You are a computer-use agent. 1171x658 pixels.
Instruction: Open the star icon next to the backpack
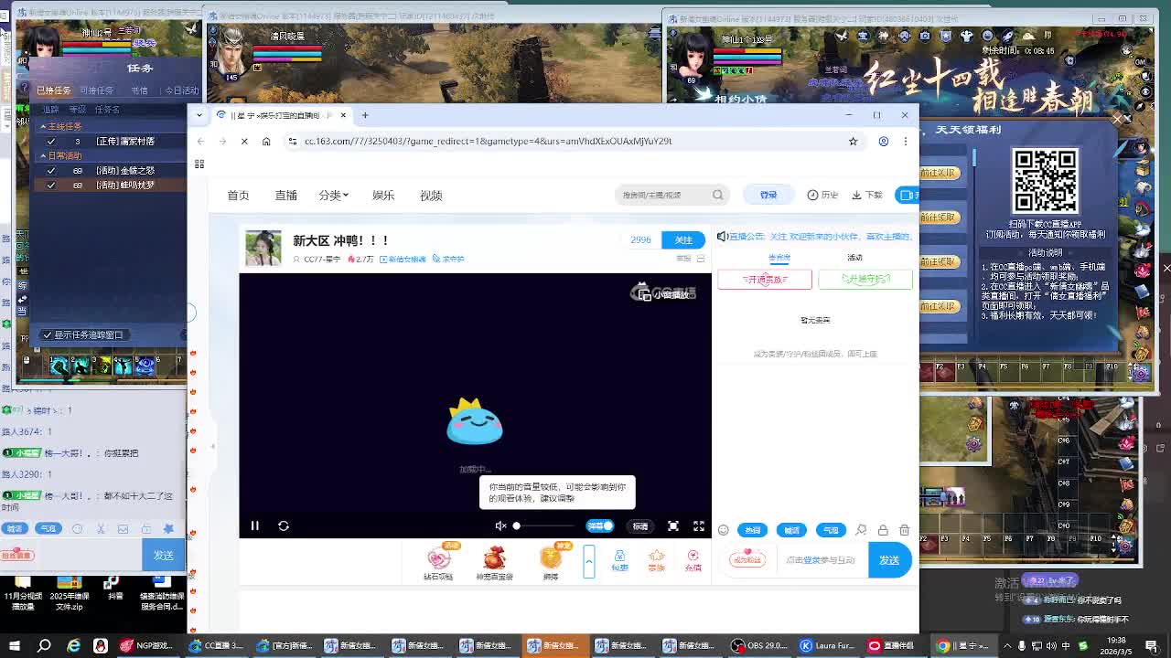pyautogui.click(x=656, y=561)
